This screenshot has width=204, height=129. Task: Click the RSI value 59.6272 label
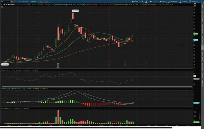coord(29,70)
